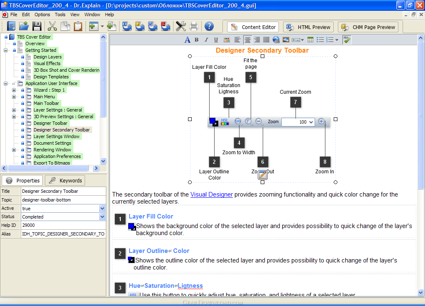Image resolution: width=425 pixels, height=306 pixels.
Task: Expand the Wizard : Step 1 node
Action: 14,90
